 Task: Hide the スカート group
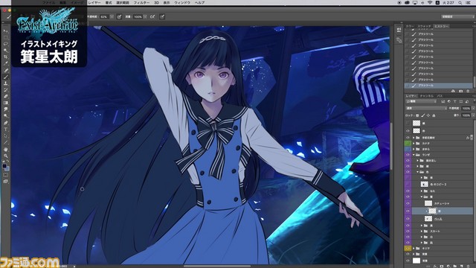tap(408, 232)
